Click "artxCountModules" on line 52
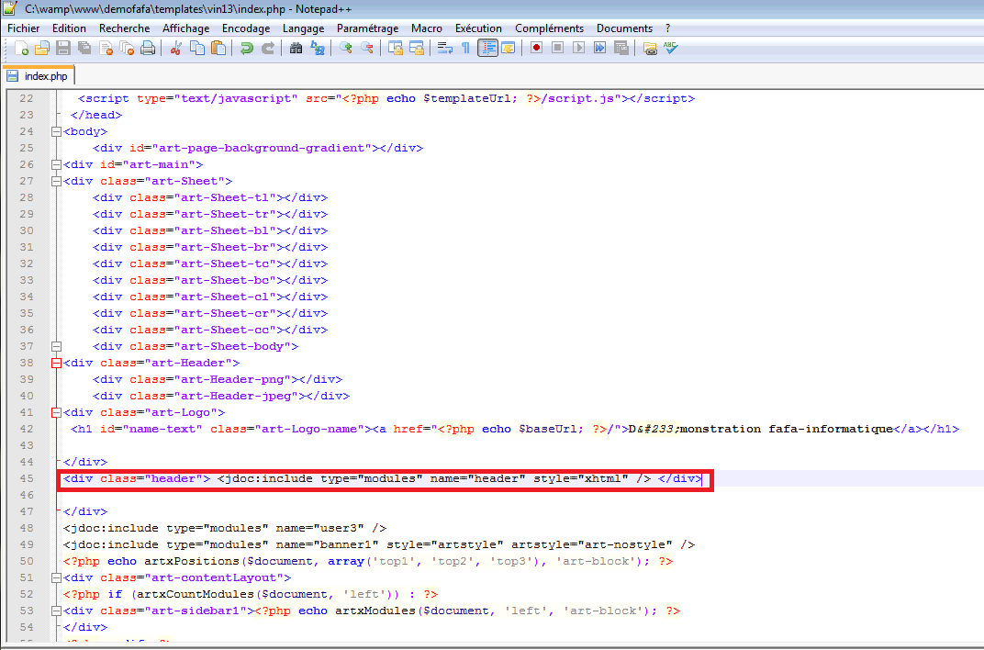This screenshot has width=984, height=650. click(196, 594)
